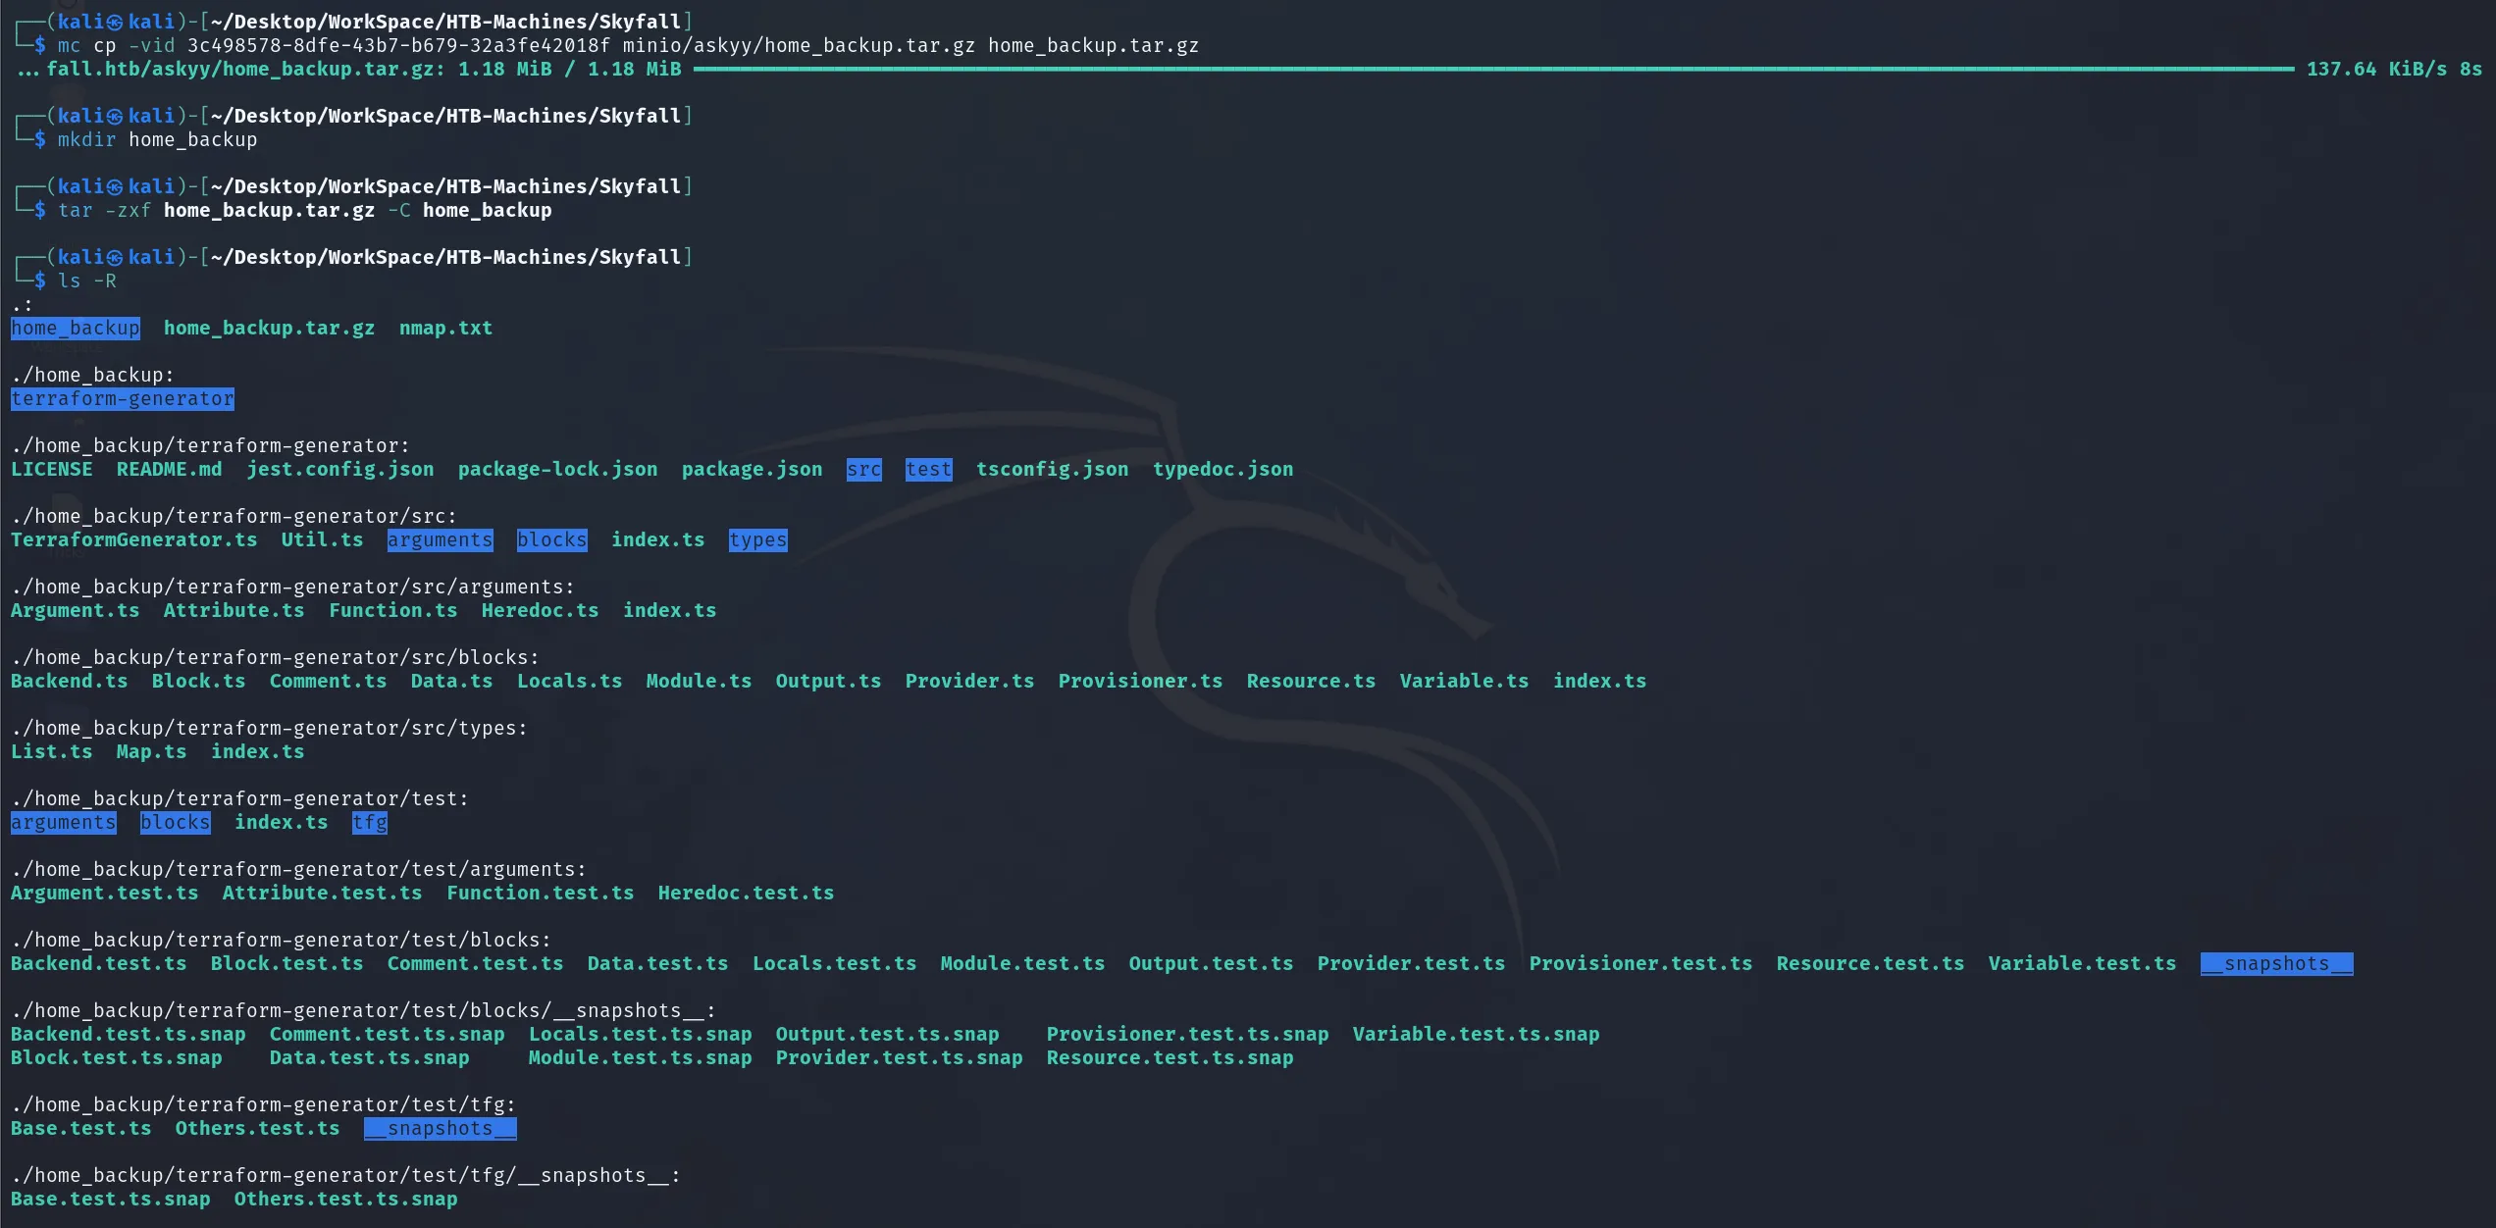Click the tar -zxf command line
Image resolution: width=2496 pixels, height=1228 pixels.
(x=305, y=211)
